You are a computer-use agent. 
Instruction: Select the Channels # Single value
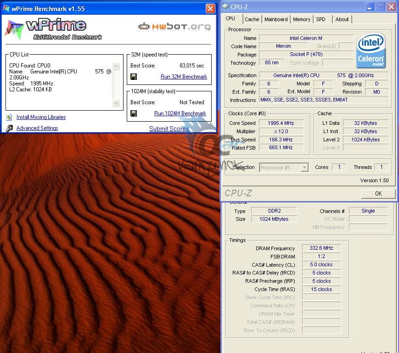click(368, 211)
